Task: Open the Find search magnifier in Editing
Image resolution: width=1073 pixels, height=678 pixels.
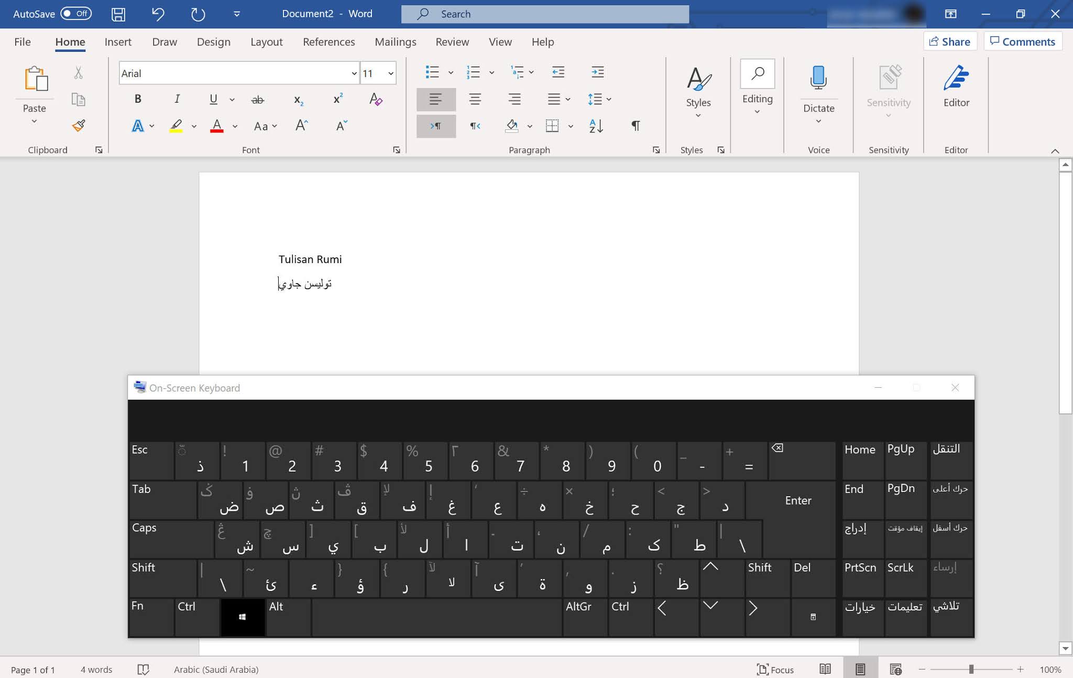Action: pyautogui.click(x=758, y=74)
